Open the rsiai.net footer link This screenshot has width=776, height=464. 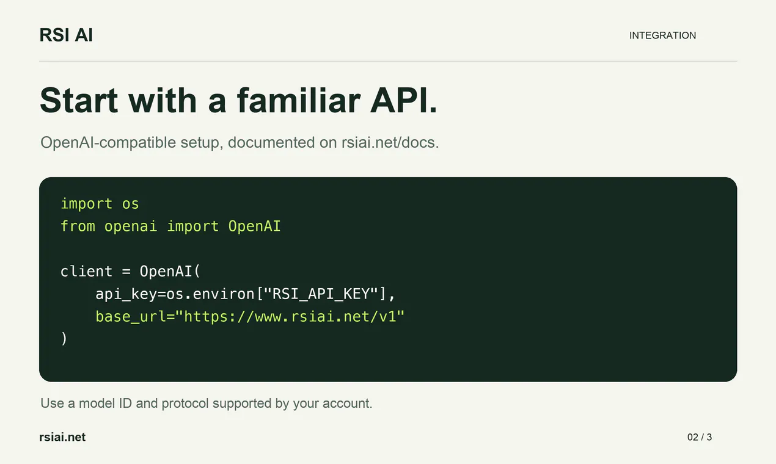click(62, 437)
